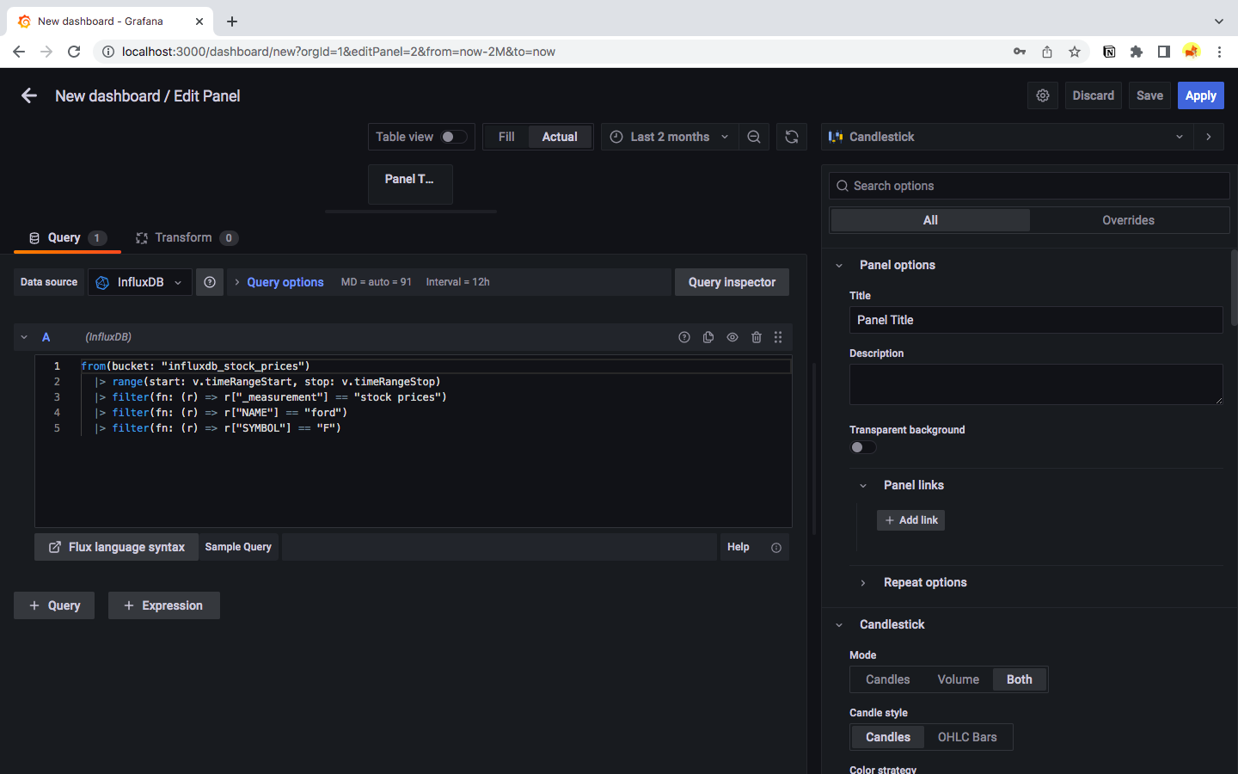Open Candlestick visualization picker

[1008, 137]
